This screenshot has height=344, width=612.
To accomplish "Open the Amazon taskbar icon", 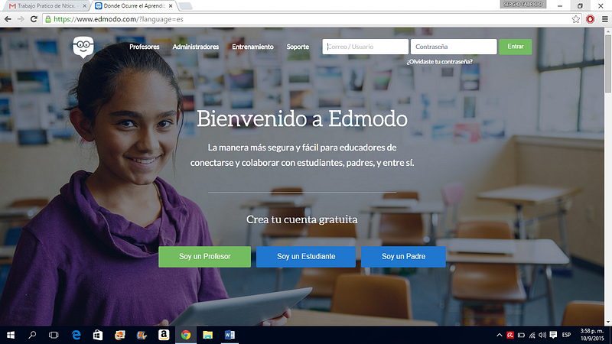I will 164,335.
